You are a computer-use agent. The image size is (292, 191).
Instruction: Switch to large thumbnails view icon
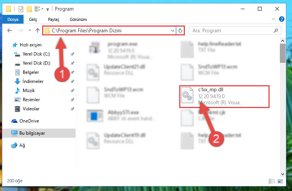click(280, 181)
